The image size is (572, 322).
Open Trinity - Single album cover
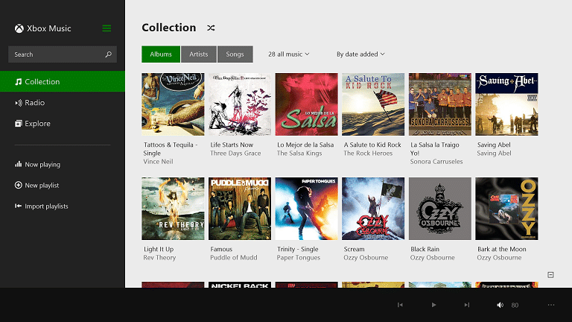306,209
